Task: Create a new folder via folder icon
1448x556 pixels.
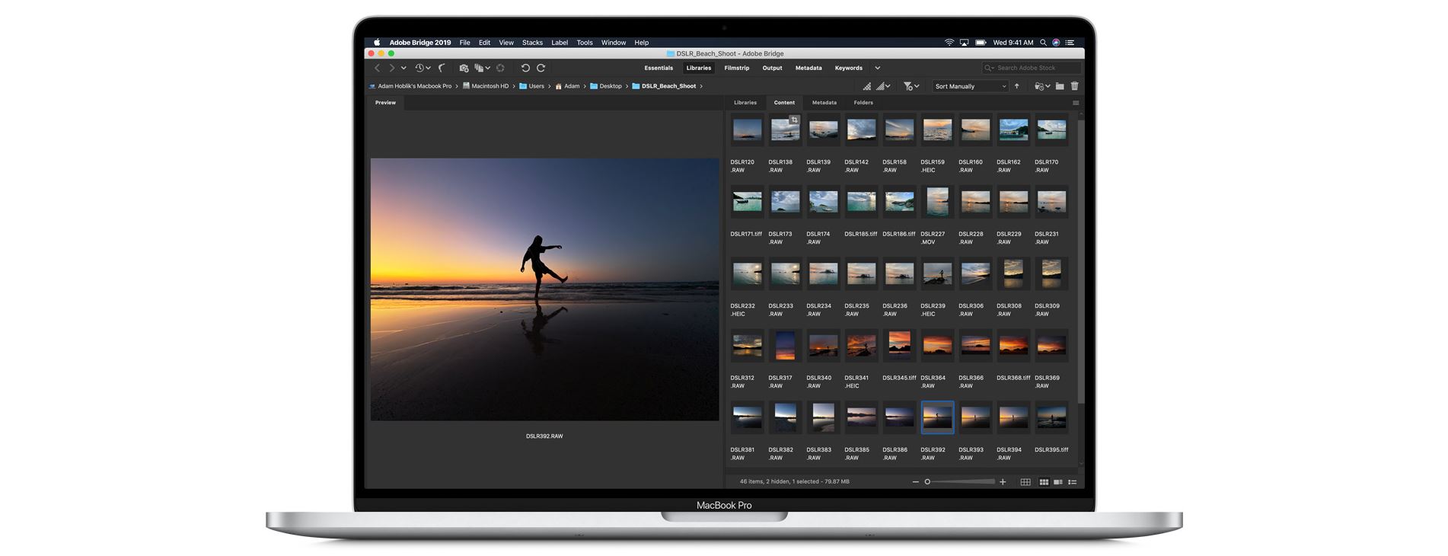Action: click(x=1060, y=87)
